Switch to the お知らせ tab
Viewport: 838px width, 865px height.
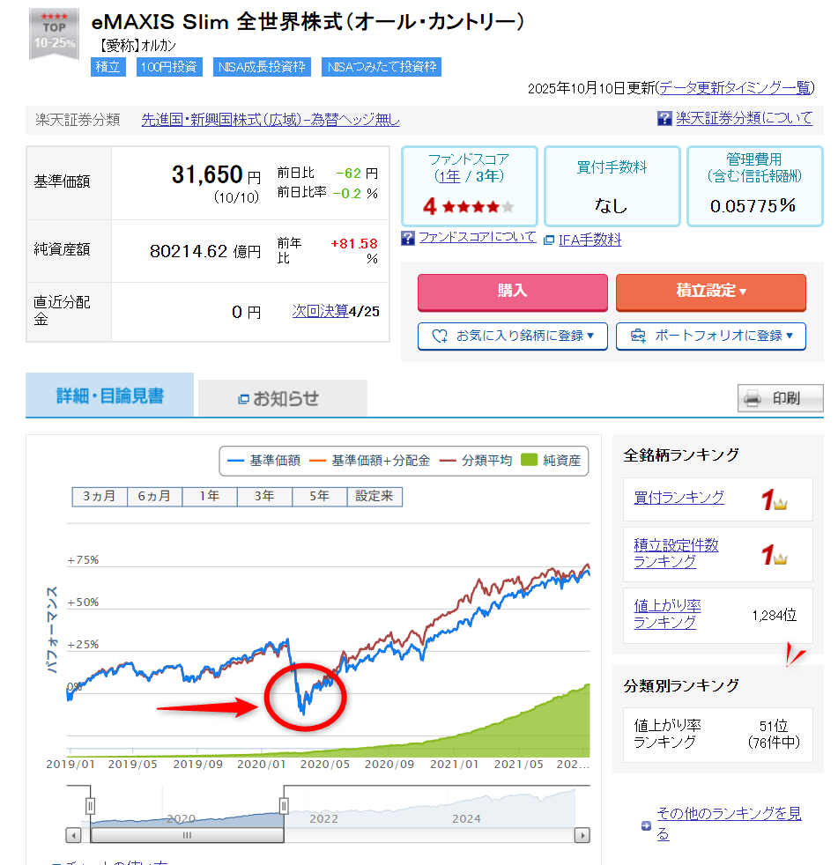282,398
